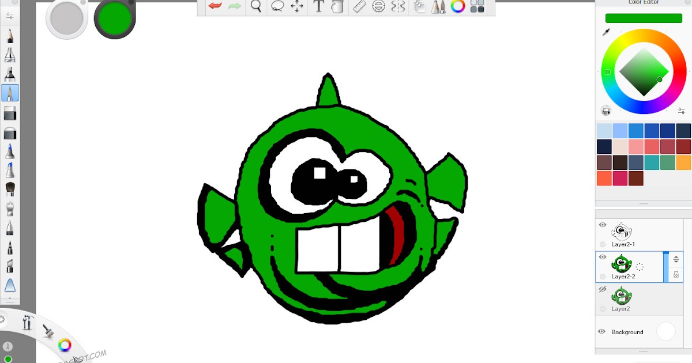Hide the Layer2-2 layer

click(603, 257)
